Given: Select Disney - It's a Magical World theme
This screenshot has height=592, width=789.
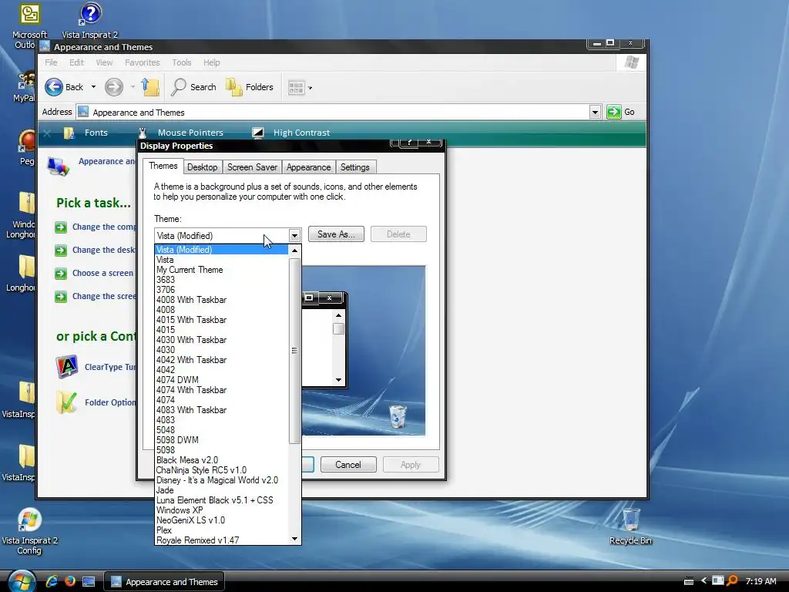Looking at the screenshot, I should [x=221, y=480].
